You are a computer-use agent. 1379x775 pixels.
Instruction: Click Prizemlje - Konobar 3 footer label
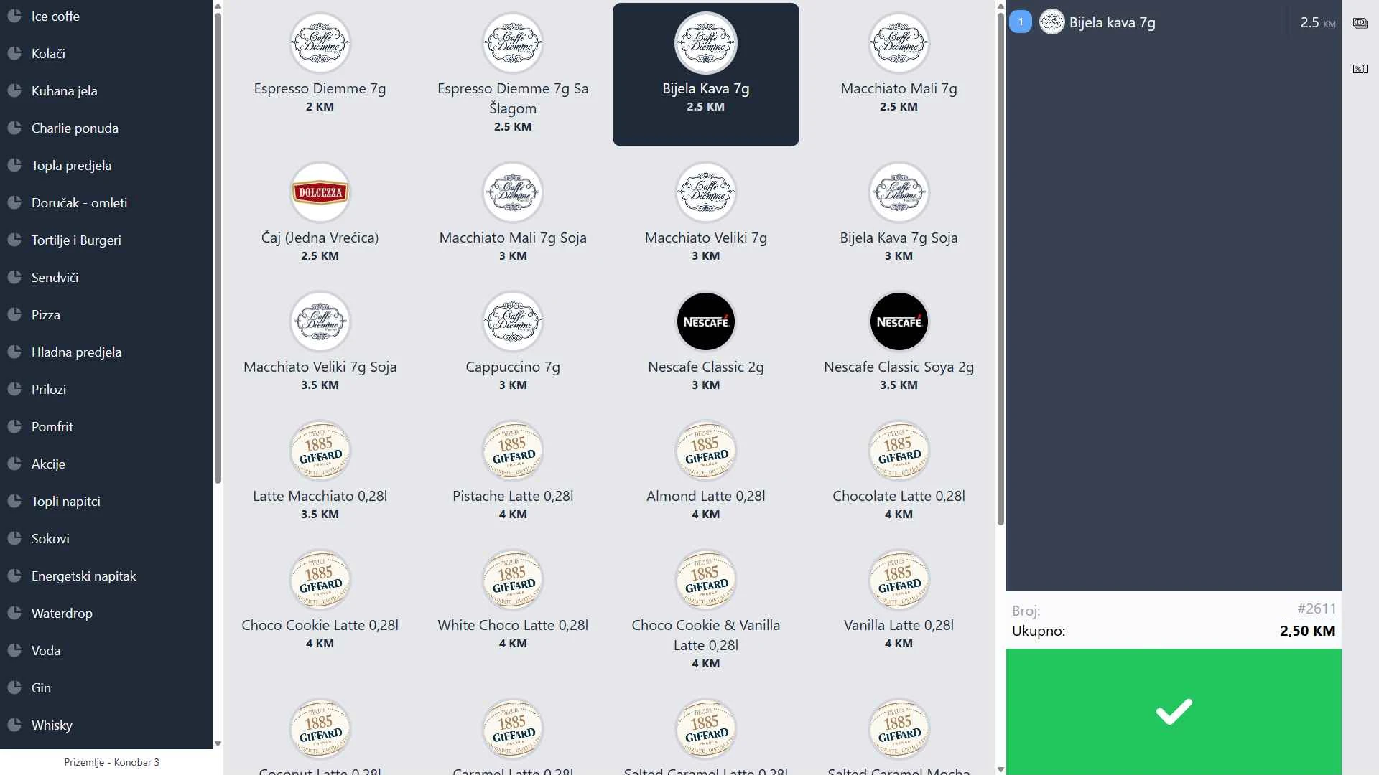click(111, 762)
